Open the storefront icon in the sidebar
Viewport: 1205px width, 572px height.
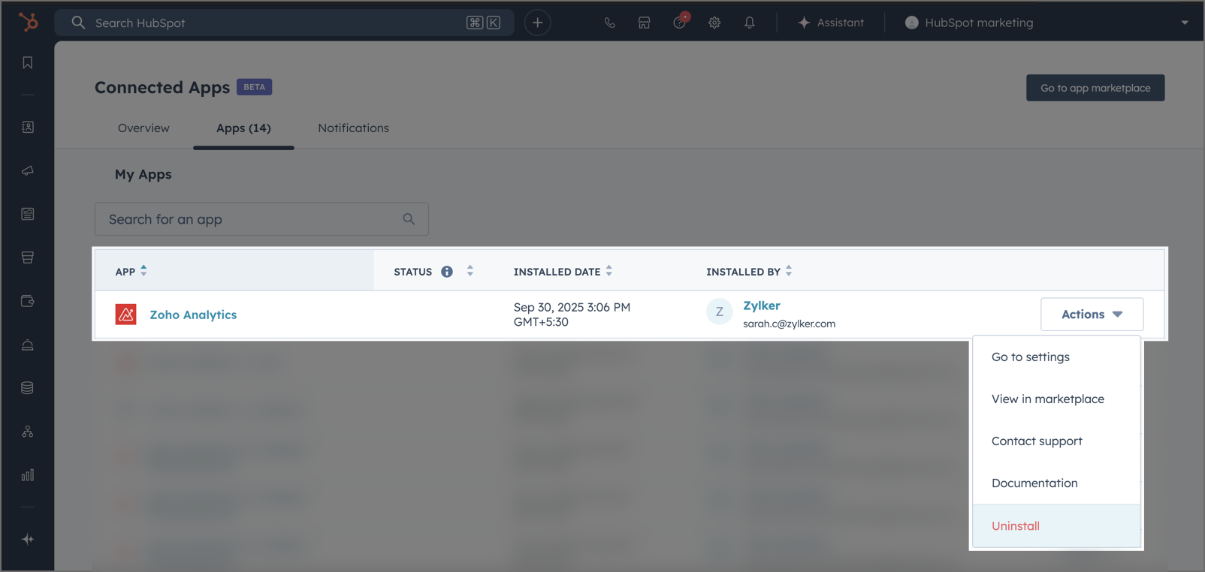28,257
